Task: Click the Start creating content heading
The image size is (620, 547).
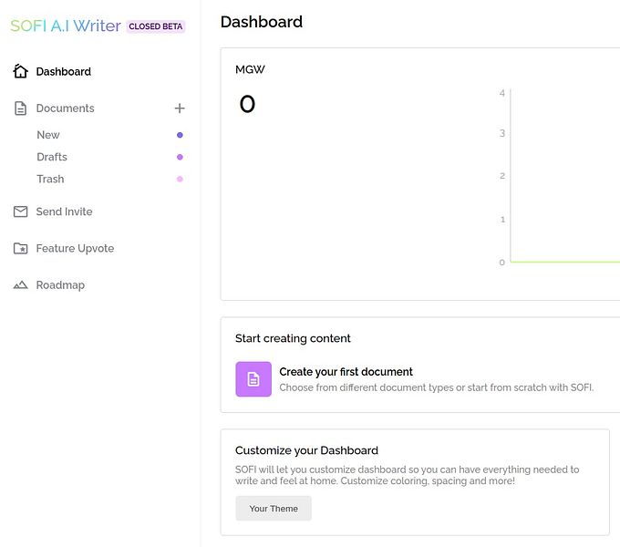Action: [293, 338]
